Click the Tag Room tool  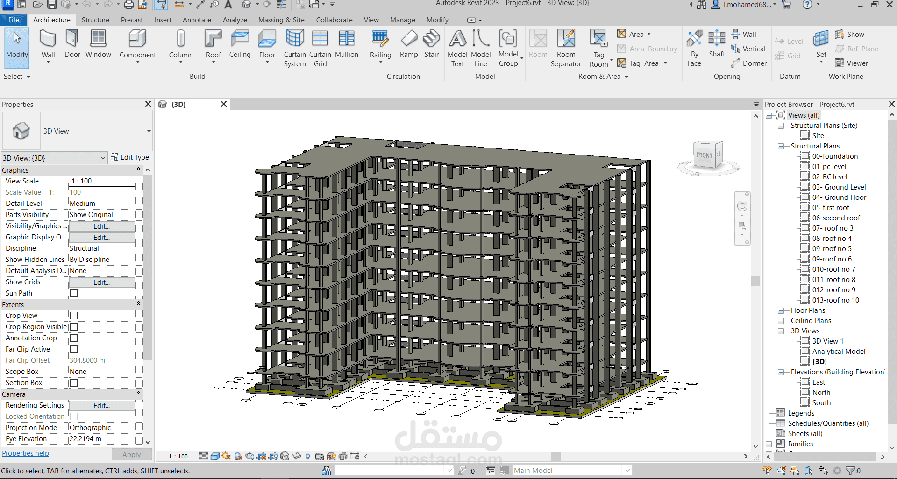coord(599,48)
